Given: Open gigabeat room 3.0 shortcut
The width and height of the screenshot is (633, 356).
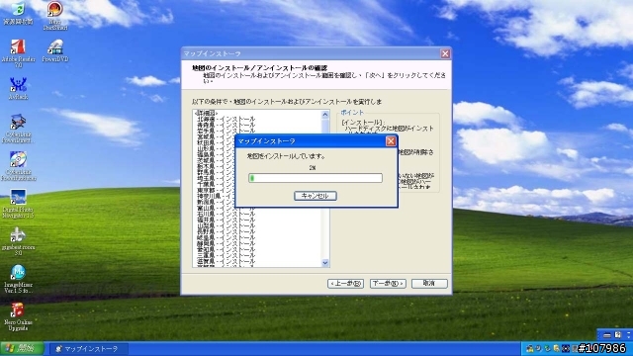Looking at the screenshot, I should pos(18,241).
